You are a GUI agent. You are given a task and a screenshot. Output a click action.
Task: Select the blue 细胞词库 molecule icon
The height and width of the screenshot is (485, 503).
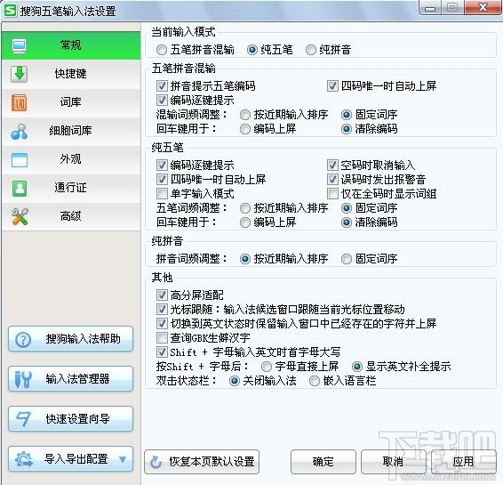click(19, 131)
